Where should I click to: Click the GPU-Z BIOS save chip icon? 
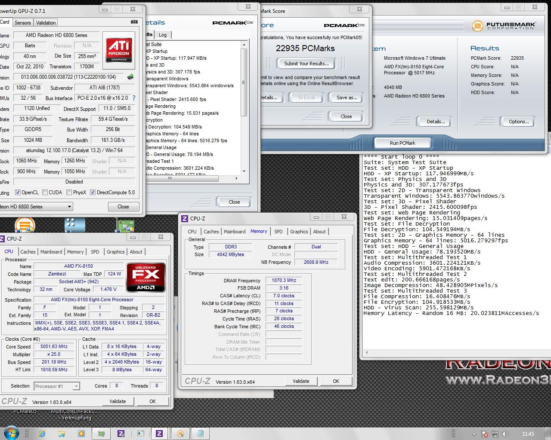point(130,77)
